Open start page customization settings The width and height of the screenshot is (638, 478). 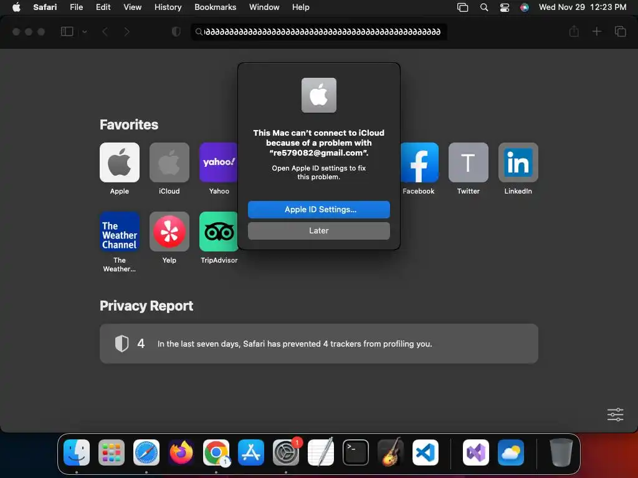[x=615, y=415]
